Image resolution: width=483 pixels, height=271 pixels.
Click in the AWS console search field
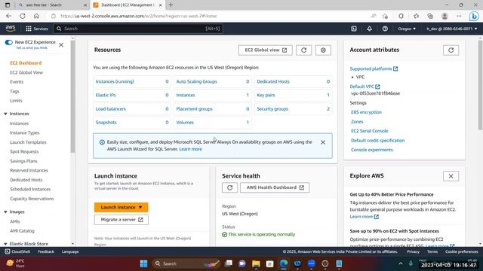pyautogui.click(x=138, y=29)
